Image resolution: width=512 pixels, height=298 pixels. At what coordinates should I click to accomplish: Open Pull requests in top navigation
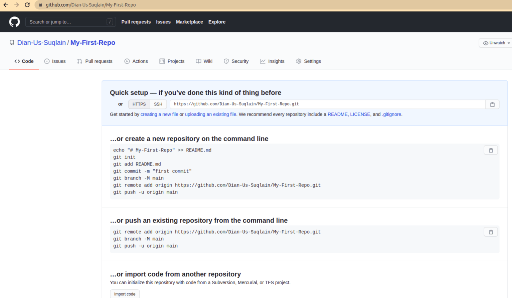[136, 22]
